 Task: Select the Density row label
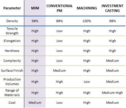pyautogui.click(x=12, y=21)
